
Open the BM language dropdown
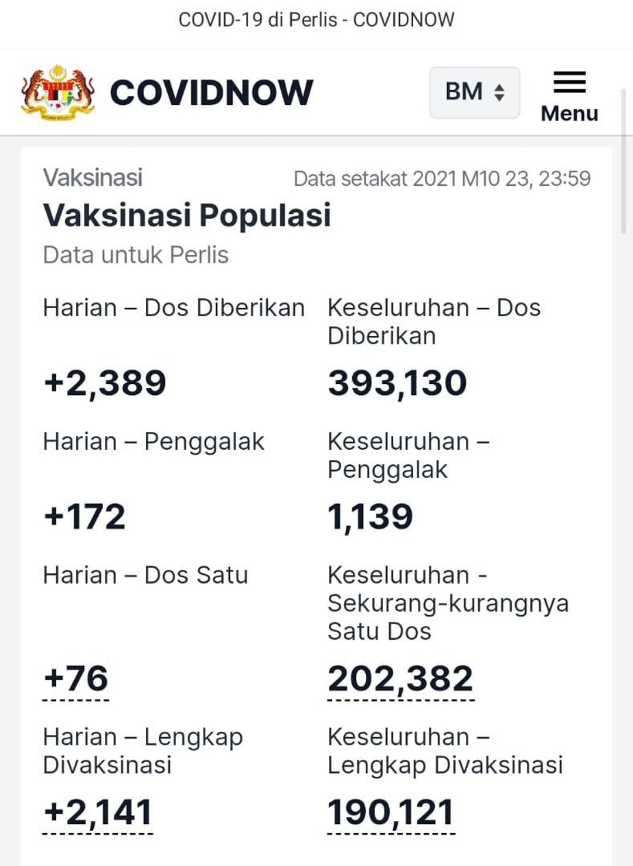click(475, 92)
